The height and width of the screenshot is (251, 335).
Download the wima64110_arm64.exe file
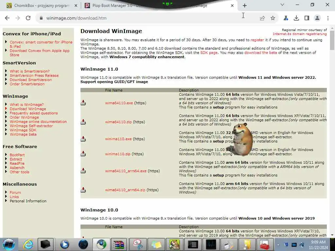(126, 171)
